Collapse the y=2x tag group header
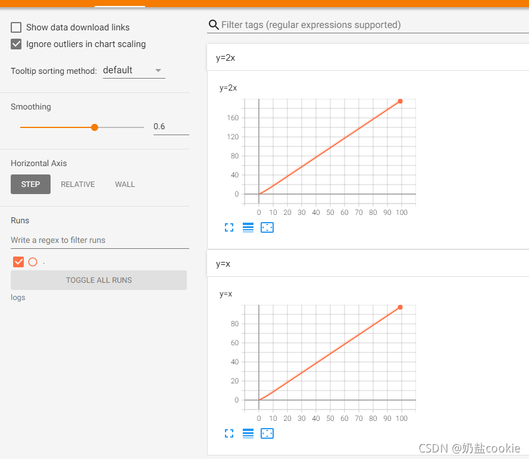Screen dimensions: 529x459 368,58
